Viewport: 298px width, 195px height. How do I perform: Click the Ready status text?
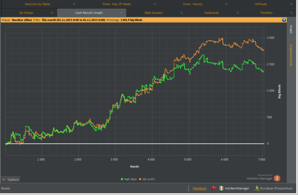coord(6,188)
